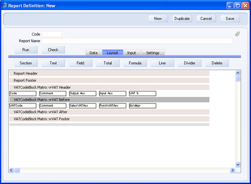Click the vertical scrollbar up arrow

[238, 73]
